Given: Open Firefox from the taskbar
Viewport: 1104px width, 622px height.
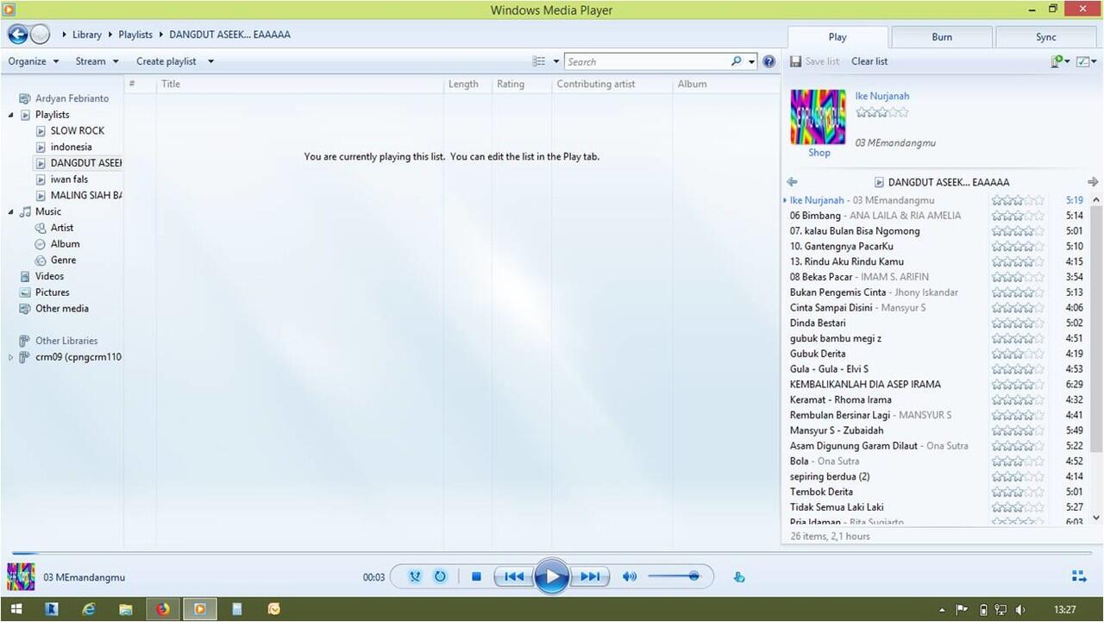Looking at the screenshot, I should 163,609.
